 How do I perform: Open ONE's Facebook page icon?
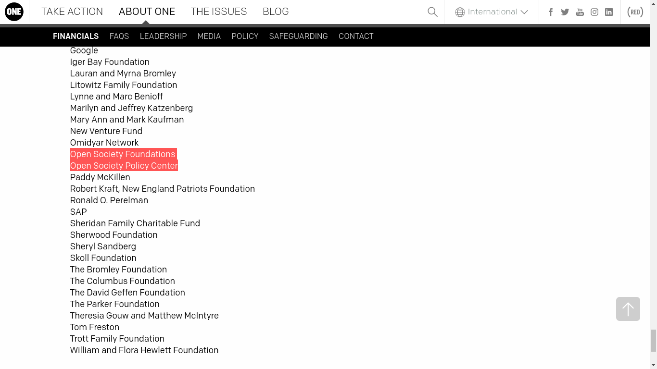(x=551, y=12)
